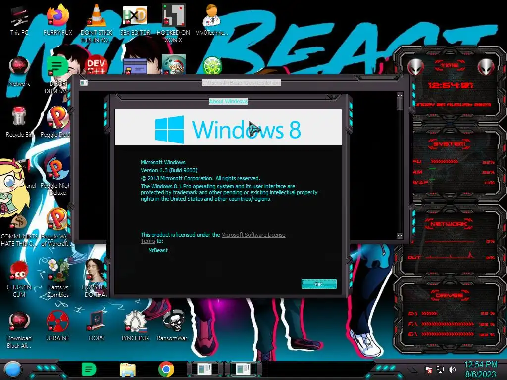Switch to the active second taskbar window button
This screenshot has width=507, height=380.
pos(243,369)
